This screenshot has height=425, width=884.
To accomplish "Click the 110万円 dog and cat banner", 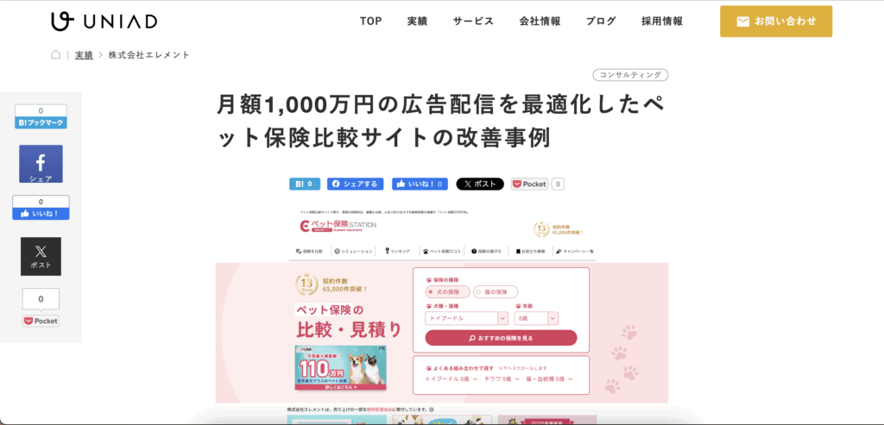I will (x=339, y=369).
